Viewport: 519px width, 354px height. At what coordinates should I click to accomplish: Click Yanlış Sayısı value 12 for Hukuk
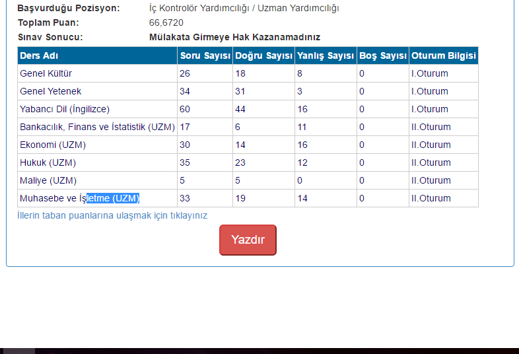pos(302,163)
